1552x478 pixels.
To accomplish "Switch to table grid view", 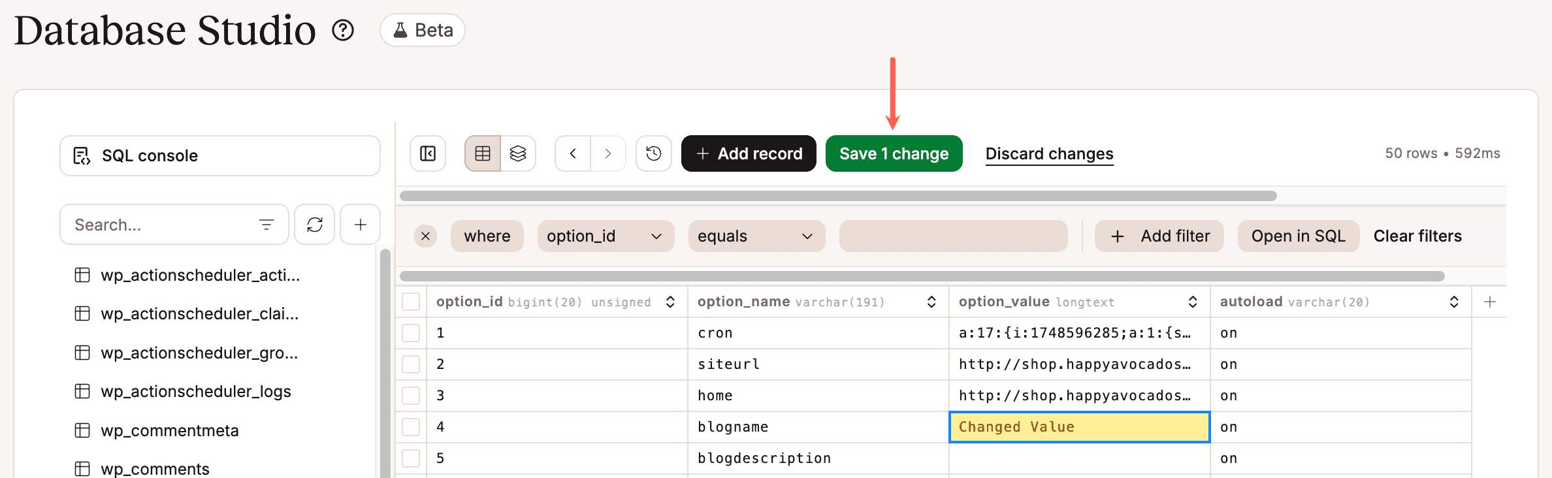I will [x=483, y=153].
